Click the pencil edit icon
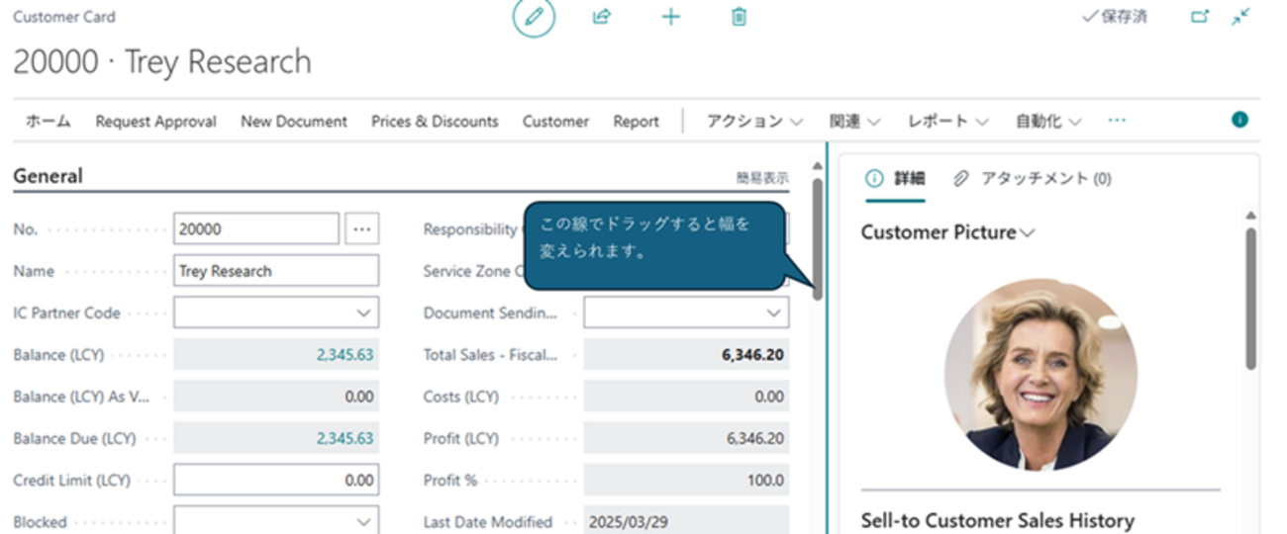Image resolution: width=1287 pixels, height=534 pixels. pos(534,18)
